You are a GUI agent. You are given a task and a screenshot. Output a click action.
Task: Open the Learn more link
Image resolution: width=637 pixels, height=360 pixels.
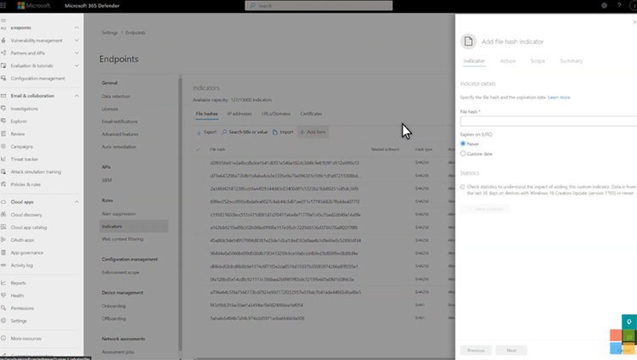point(559,98)
